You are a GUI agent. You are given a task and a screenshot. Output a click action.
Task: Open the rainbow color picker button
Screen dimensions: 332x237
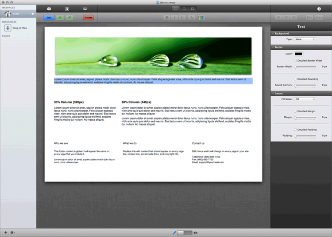(x=201, y=18)
